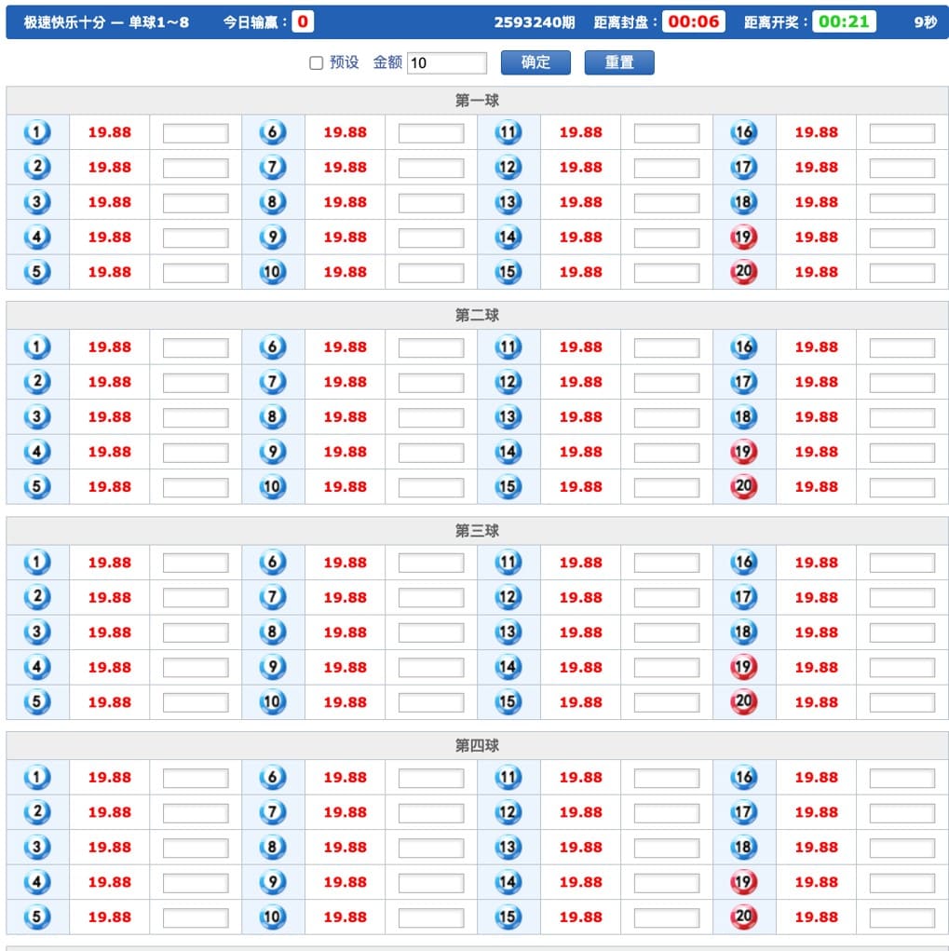The image size is (949, 951).
Task: Click bet input for ball 20 in 第一球
Action: (902, 272)
